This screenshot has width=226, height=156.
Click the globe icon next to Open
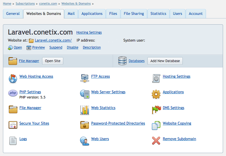click(x=10, y=48)
